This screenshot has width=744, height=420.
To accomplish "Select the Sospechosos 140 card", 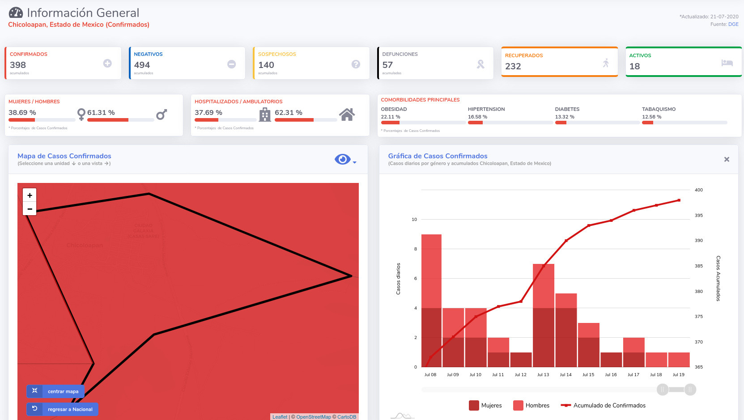I will point(311,63).
